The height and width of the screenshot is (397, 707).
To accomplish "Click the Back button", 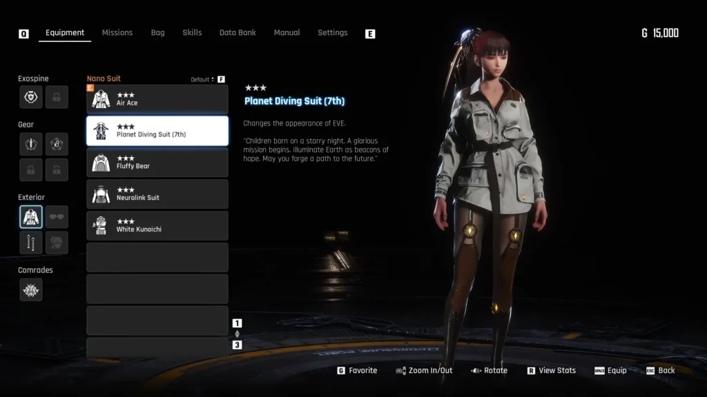I will pyautogui.click(x=661, y=370).
